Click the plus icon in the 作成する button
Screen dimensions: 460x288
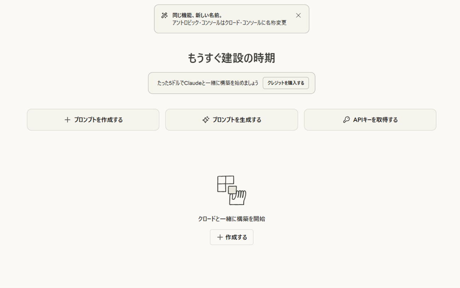point(220,237)
